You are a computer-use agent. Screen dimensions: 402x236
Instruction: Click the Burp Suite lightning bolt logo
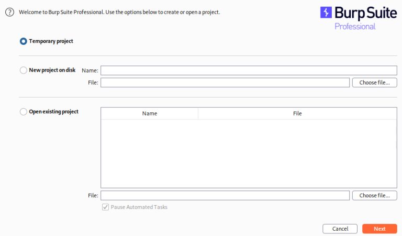326,13
